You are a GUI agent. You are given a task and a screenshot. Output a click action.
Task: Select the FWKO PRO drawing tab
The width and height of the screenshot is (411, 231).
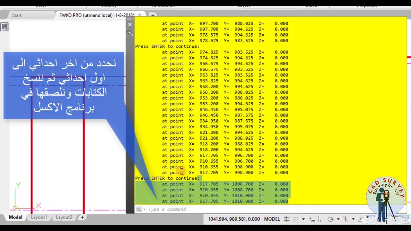(x=97, y=15)
